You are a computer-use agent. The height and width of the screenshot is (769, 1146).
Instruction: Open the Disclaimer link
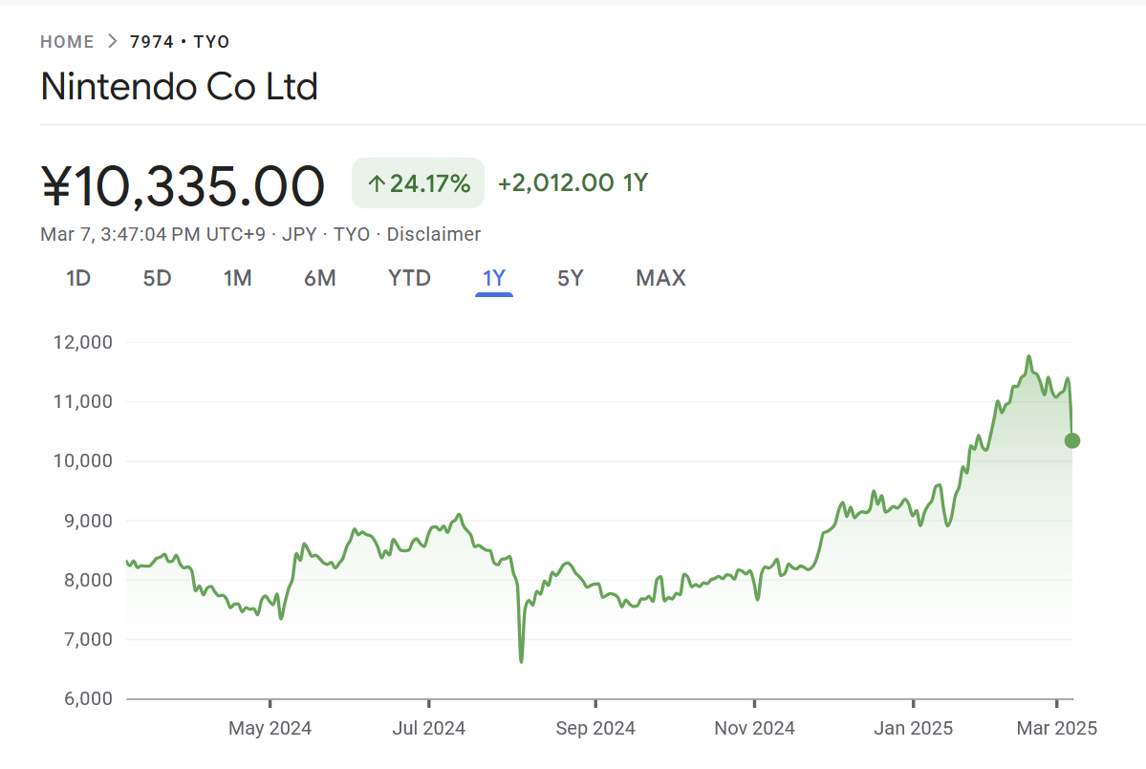click(433, 234)
